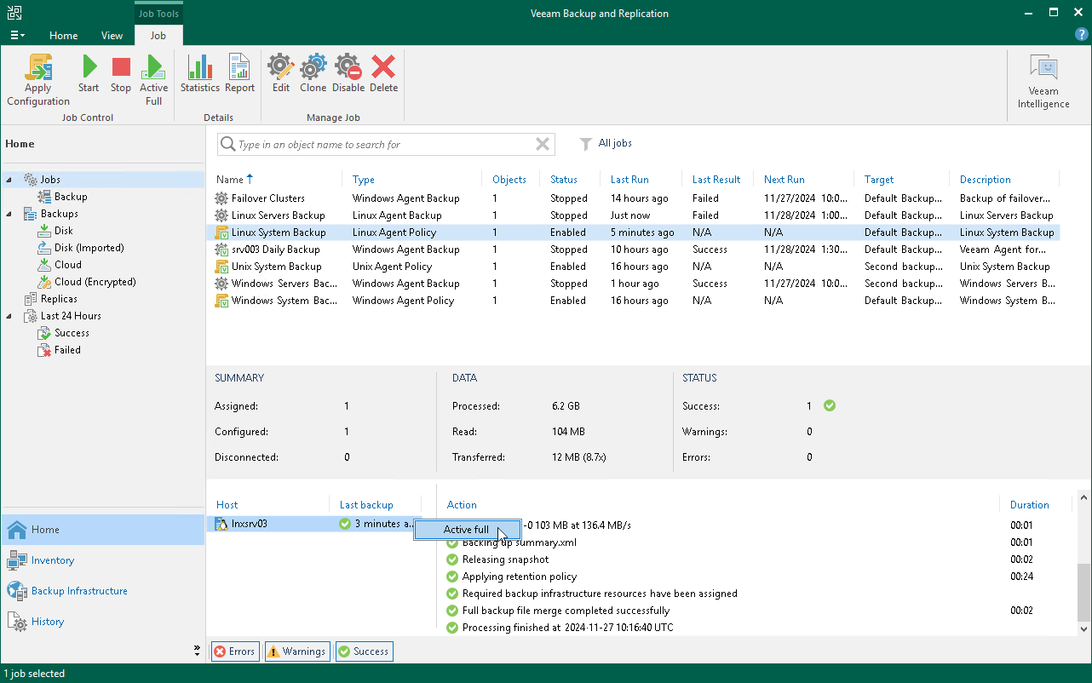The width and height of the screenshot is (1092, 683).
Task: Filter the list with All jobs
Action: (x=606, y=143)
